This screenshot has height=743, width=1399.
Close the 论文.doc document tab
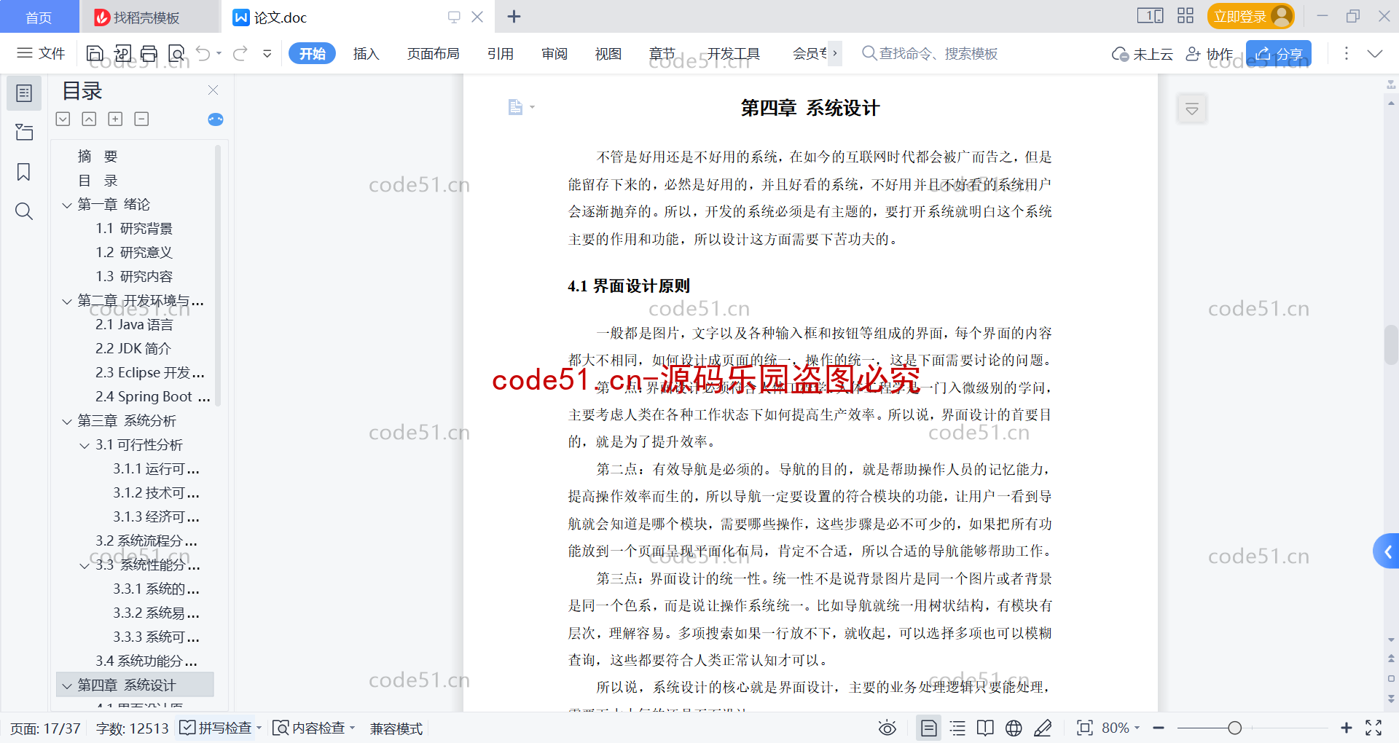point(477,17)
